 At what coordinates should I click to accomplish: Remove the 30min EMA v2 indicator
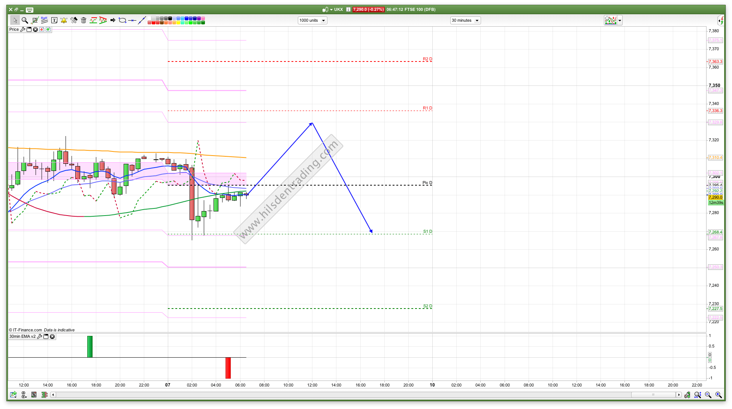coord(52,336)
